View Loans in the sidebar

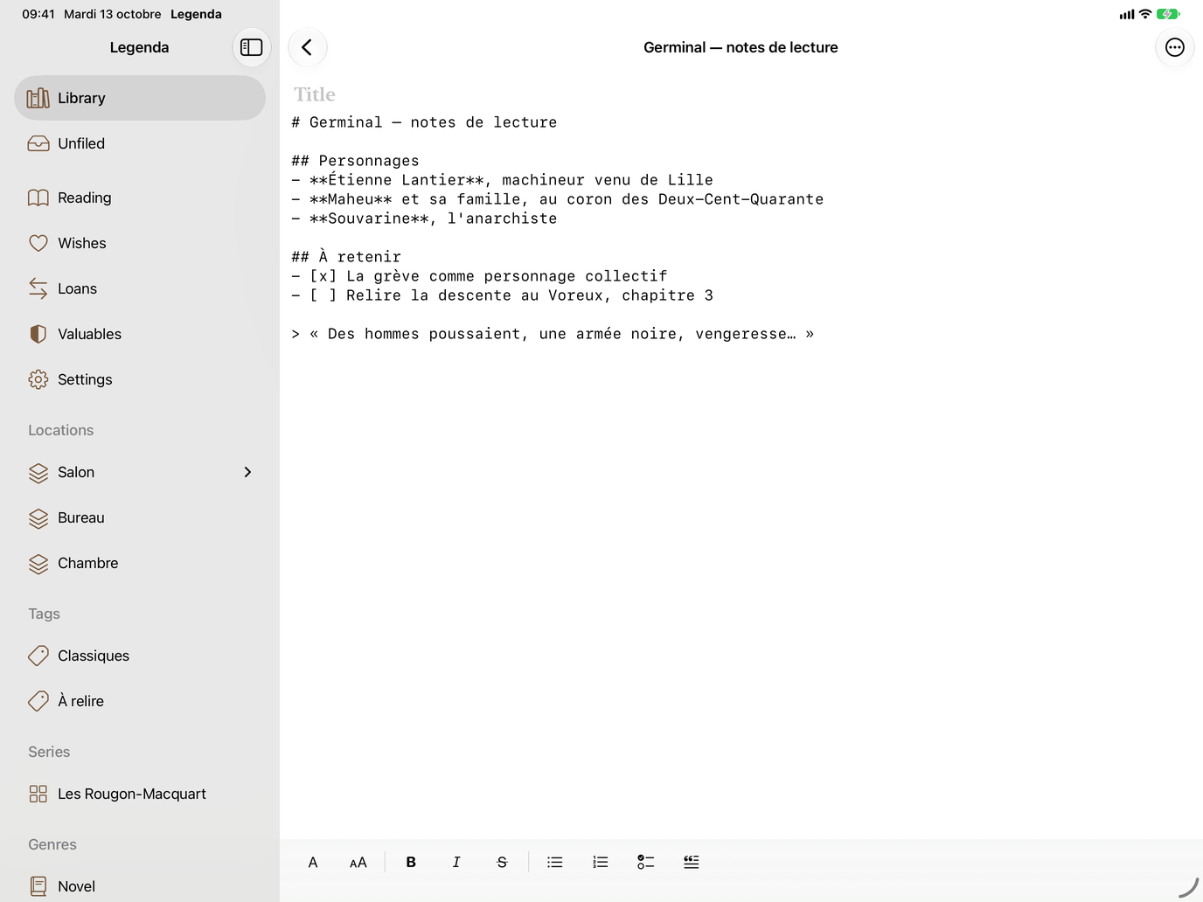point(140,288)
